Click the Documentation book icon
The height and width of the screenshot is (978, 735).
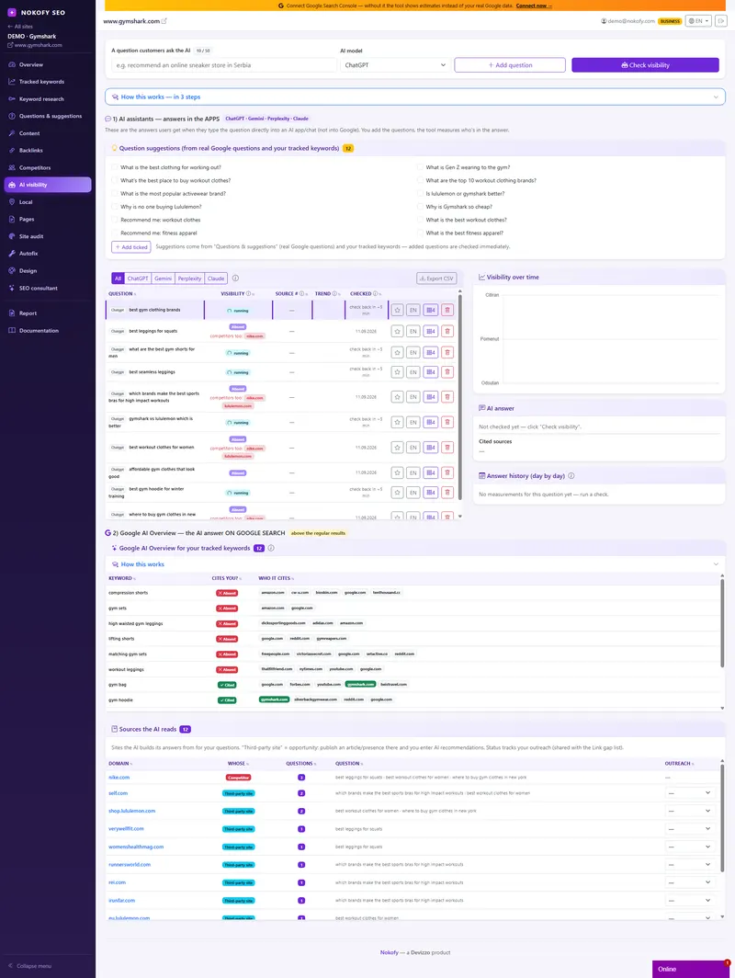point(12,331)
